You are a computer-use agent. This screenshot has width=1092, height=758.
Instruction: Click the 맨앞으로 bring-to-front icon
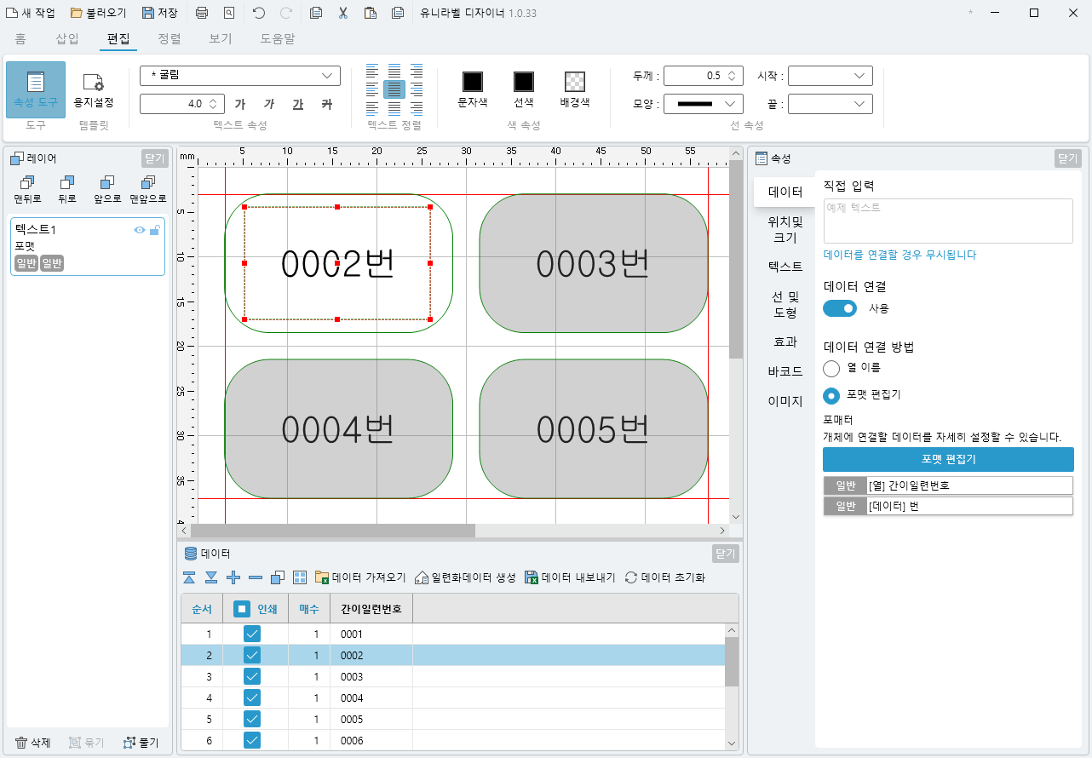[148, 182]
